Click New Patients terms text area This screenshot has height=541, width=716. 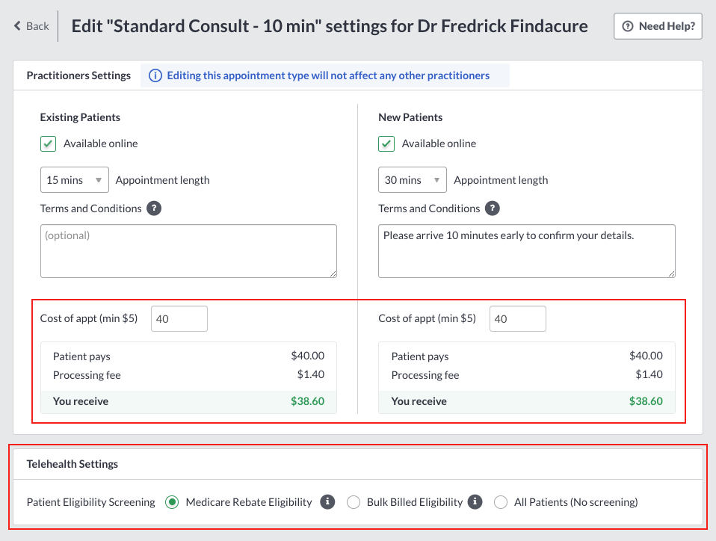pyautogui.click(x=527, y=251)
